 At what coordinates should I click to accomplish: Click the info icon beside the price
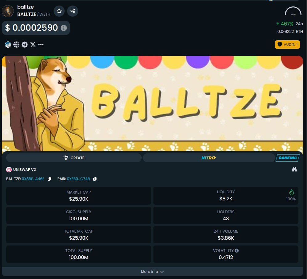tap(64, 28)
